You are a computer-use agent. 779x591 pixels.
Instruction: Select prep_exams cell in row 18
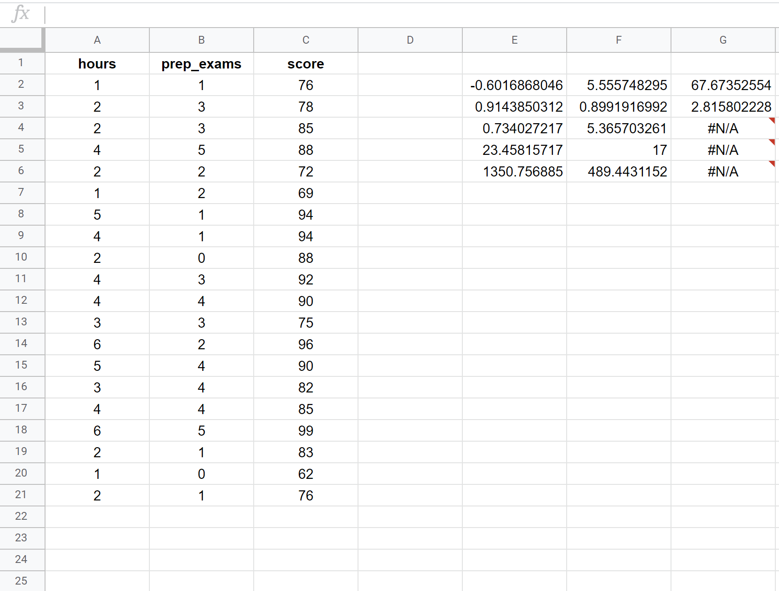tap(201, 431)
